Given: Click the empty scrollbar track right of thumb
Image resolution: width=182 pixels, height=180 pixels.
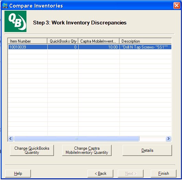Looking at the screenshot, I should (152, 138).
